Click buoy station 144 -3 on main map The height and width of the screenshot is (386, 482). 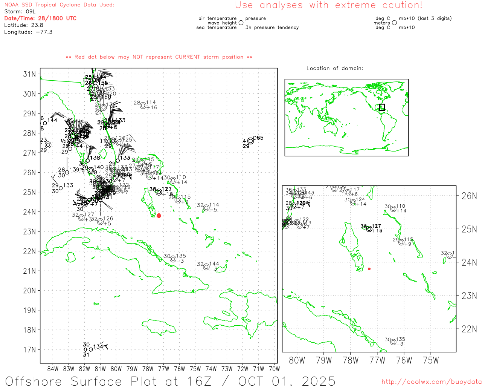pyautogui.click(x=206, y=267)
